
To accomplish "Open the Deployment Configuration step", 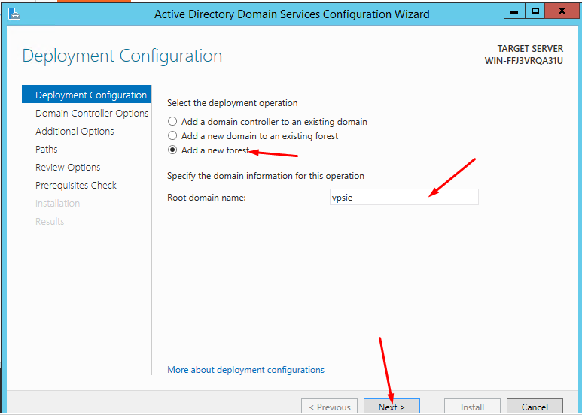I will (x=86, y=95).
